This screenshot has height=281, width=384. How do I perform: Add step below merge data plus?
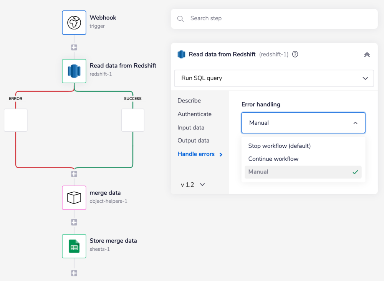click(74, 222)
